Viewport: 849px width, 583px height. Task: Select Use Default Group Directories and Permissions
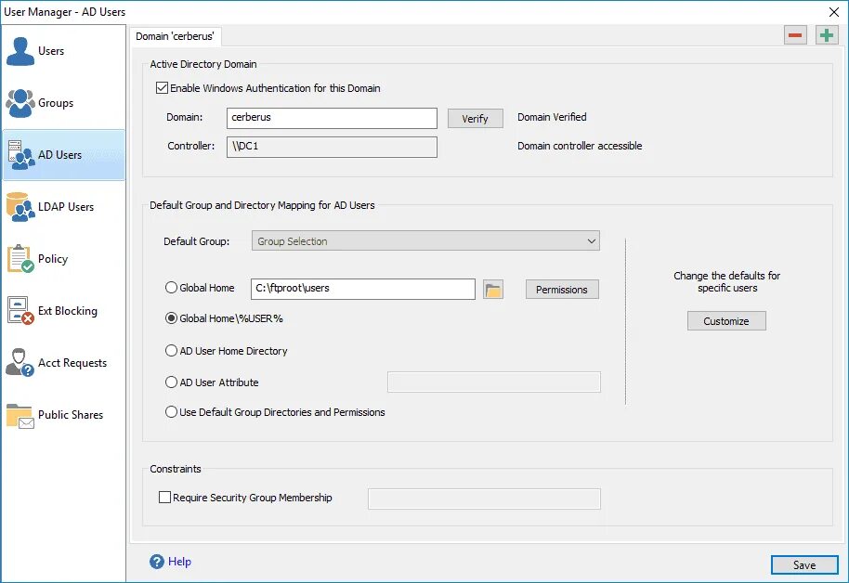tap(171, 412)
